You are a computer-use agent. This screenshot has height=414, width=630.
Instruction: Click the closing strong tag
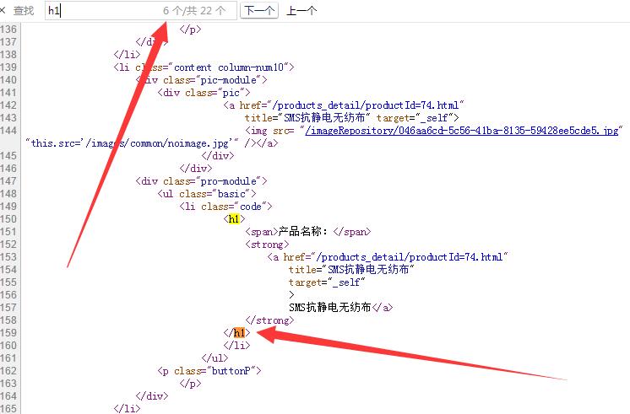click(x=269, y=320)
